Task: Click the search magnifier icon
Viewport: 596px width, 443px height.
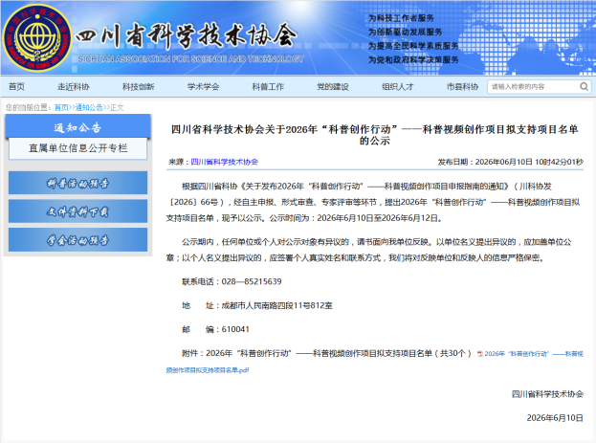Action: click(x=584, y=87)
